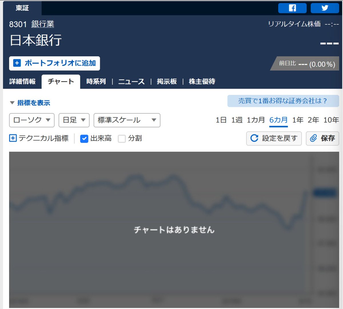Share page via Twitter bird icon
The width and height of the screenshot is (343, 309).
(x=325, y=8)
